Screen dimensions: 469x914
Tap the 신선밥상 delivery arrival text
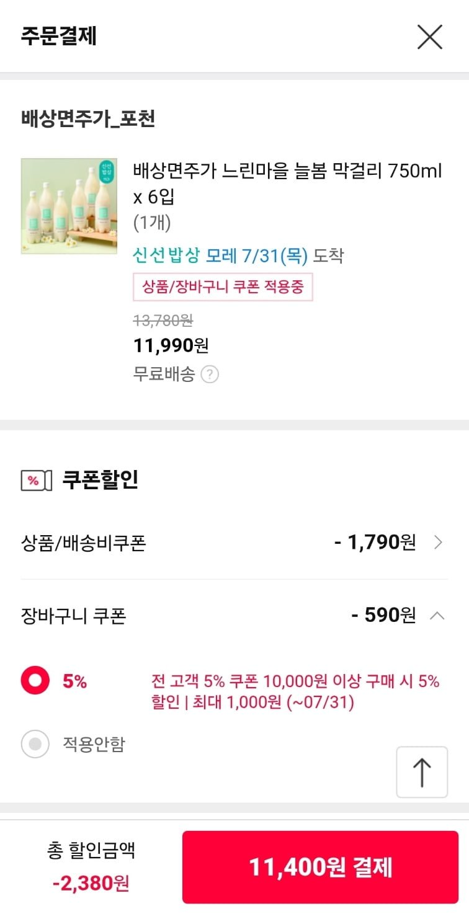(x=238, y=255)
